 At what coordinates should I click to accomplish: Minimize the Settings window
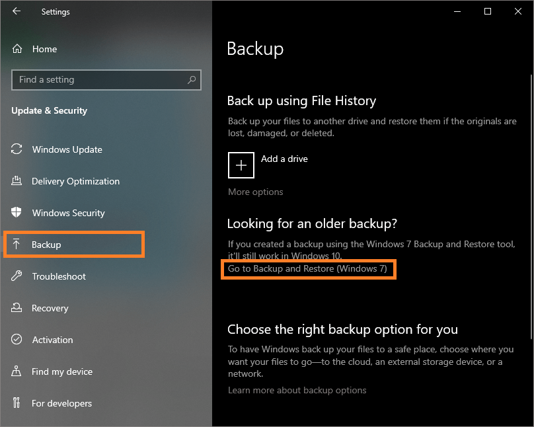tap(457, 11)
